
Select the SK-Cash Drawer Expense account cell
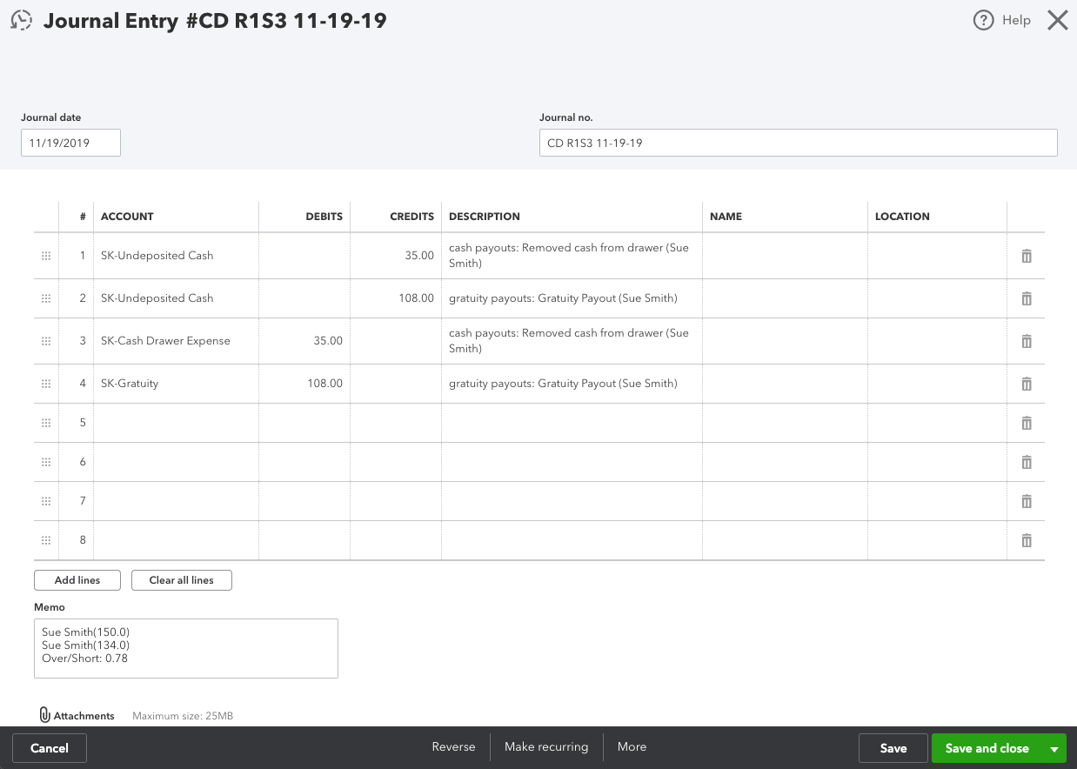(177, 341)
